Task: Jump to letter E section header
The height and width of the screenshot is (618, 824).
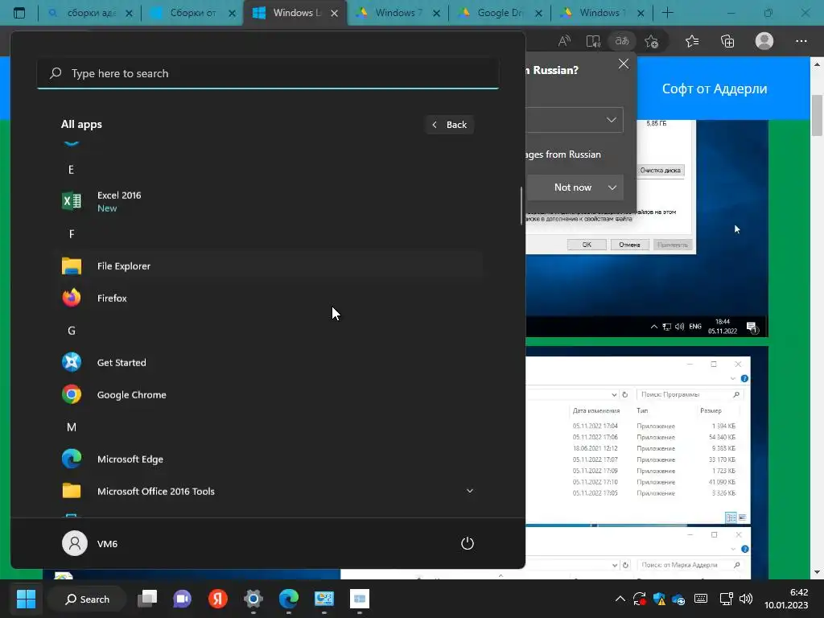Action: coord(71,170)
